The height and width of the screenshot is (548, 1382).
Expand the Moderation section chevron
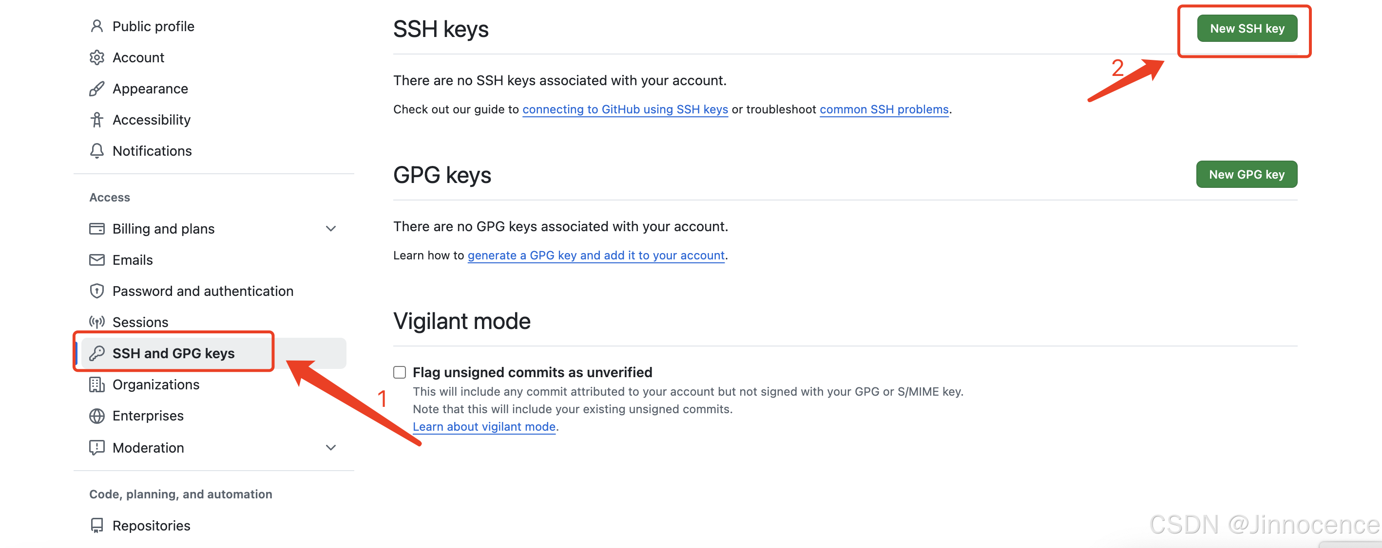(331, 447)
